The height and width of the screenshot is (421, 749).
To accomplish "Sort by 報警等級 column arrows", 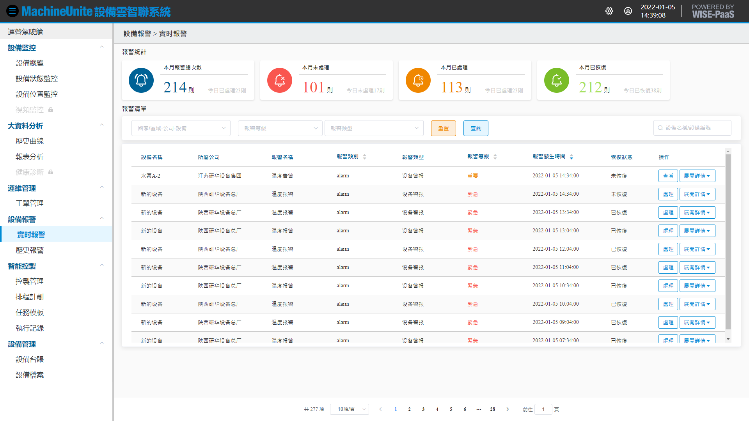I will (495, 157).
